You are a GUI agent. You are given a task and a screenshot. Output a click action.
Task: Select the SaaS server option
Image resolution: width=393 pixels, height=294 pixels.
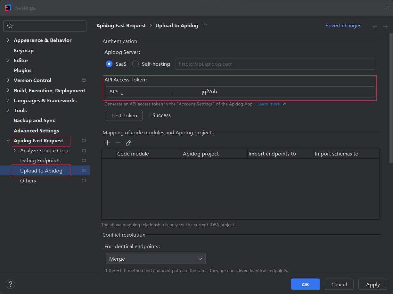click(116, 64)
